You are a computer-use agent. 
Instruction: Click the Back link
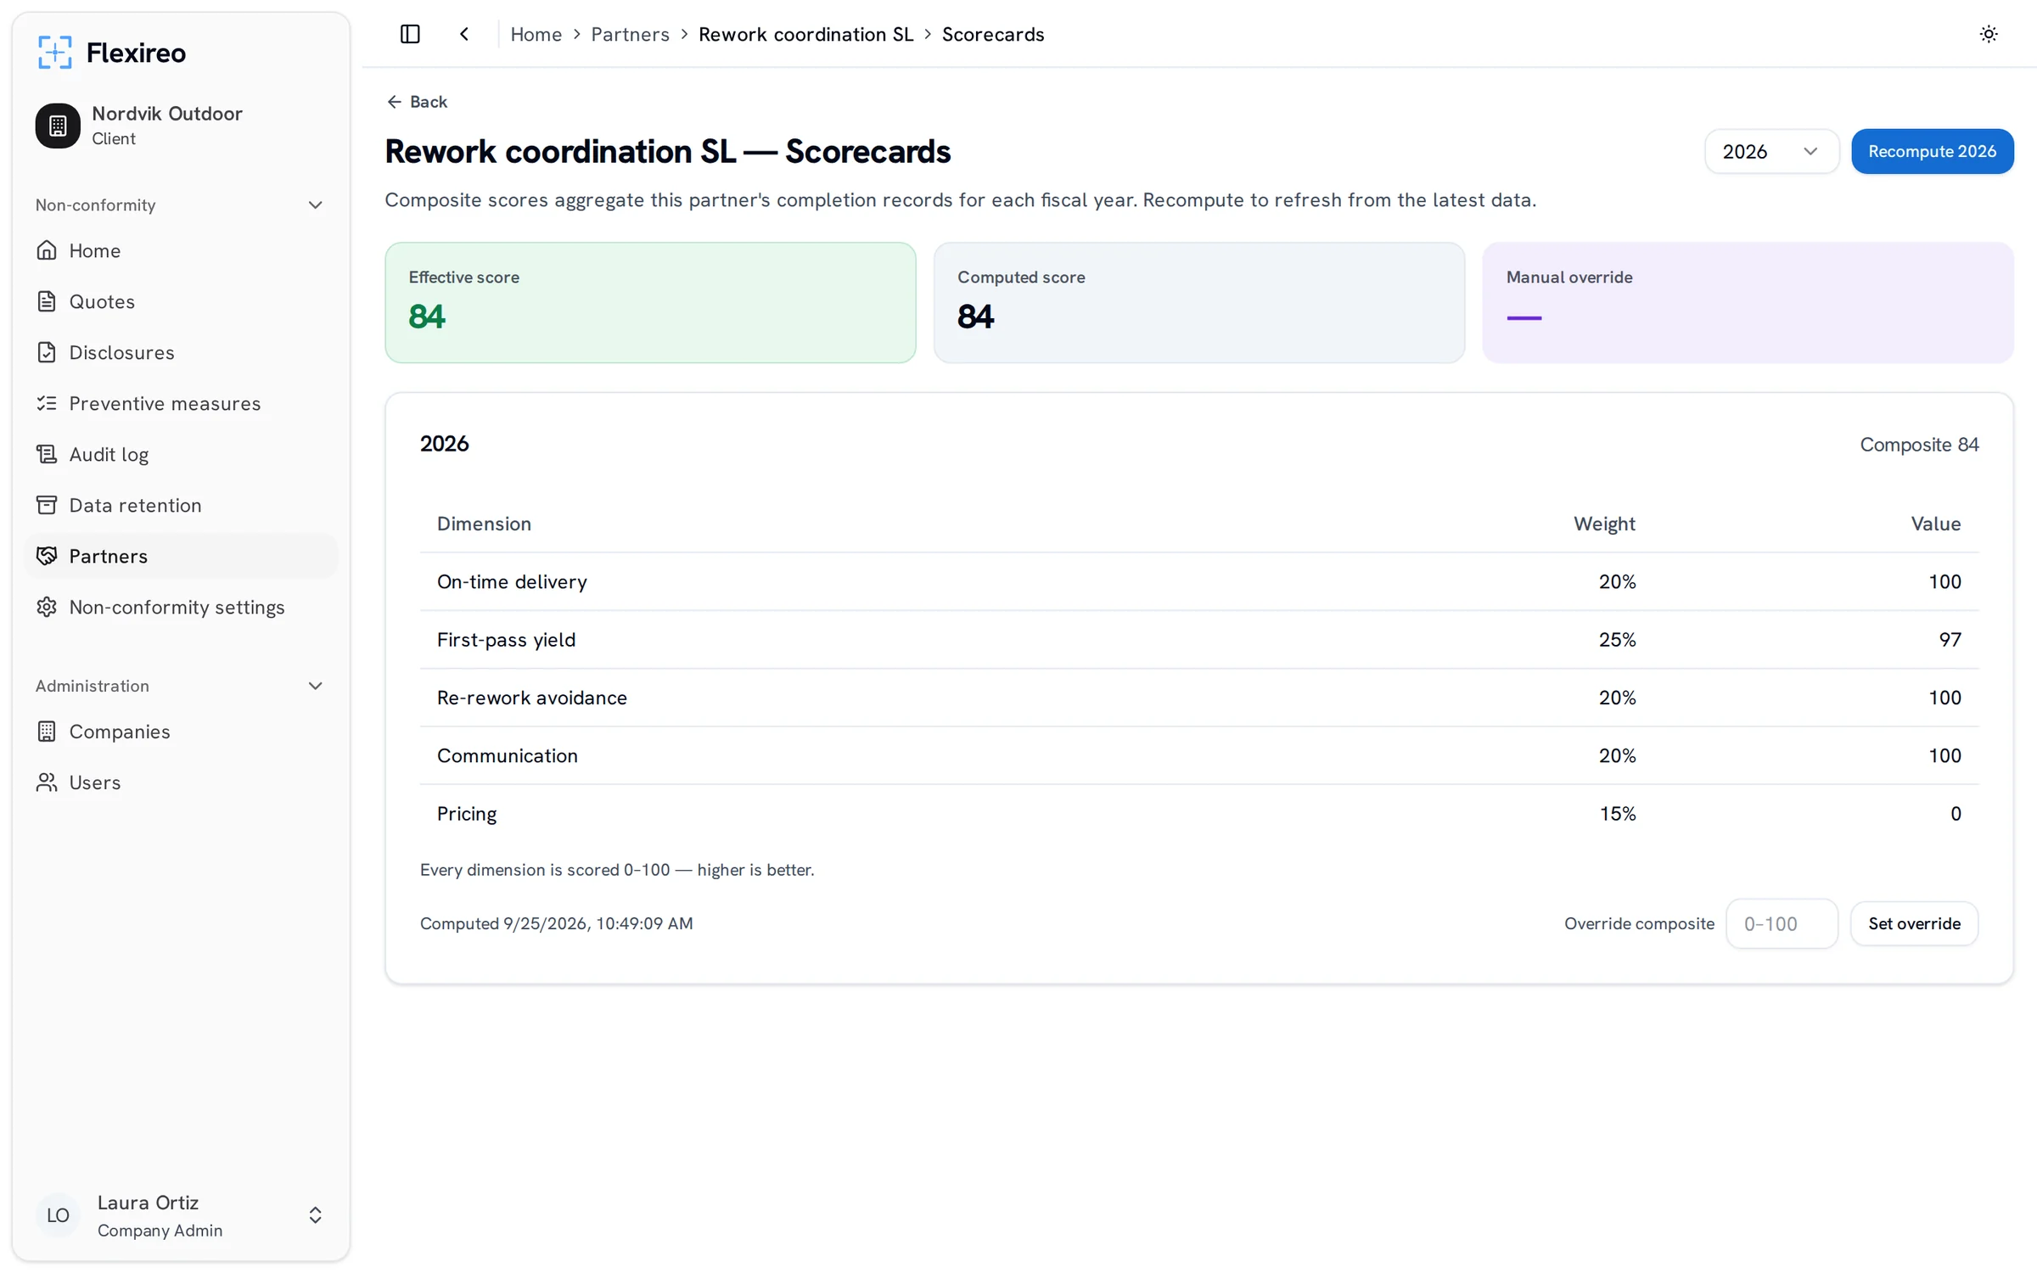[417, 102]
